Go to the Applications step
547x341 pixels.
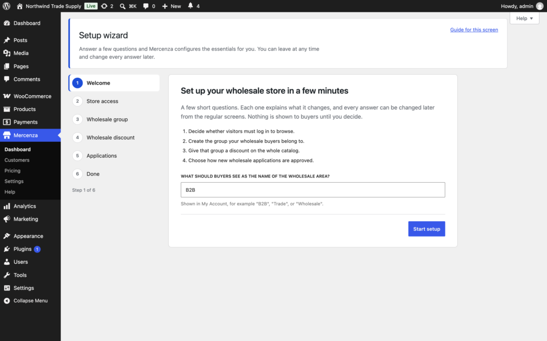click(x=114, y=156)
